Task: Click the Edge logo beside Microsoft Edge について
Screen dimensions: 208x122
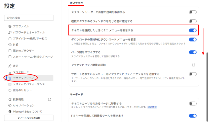Action: [10, 111]
